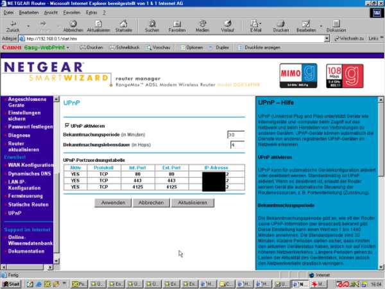Open the Windows Start button
385x289 pixels.
[12, 284]
